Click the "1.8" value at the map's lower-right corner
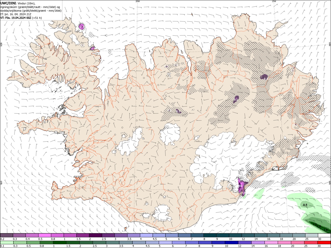This screenshot has width=331, height=248. (x=326, y=230)
